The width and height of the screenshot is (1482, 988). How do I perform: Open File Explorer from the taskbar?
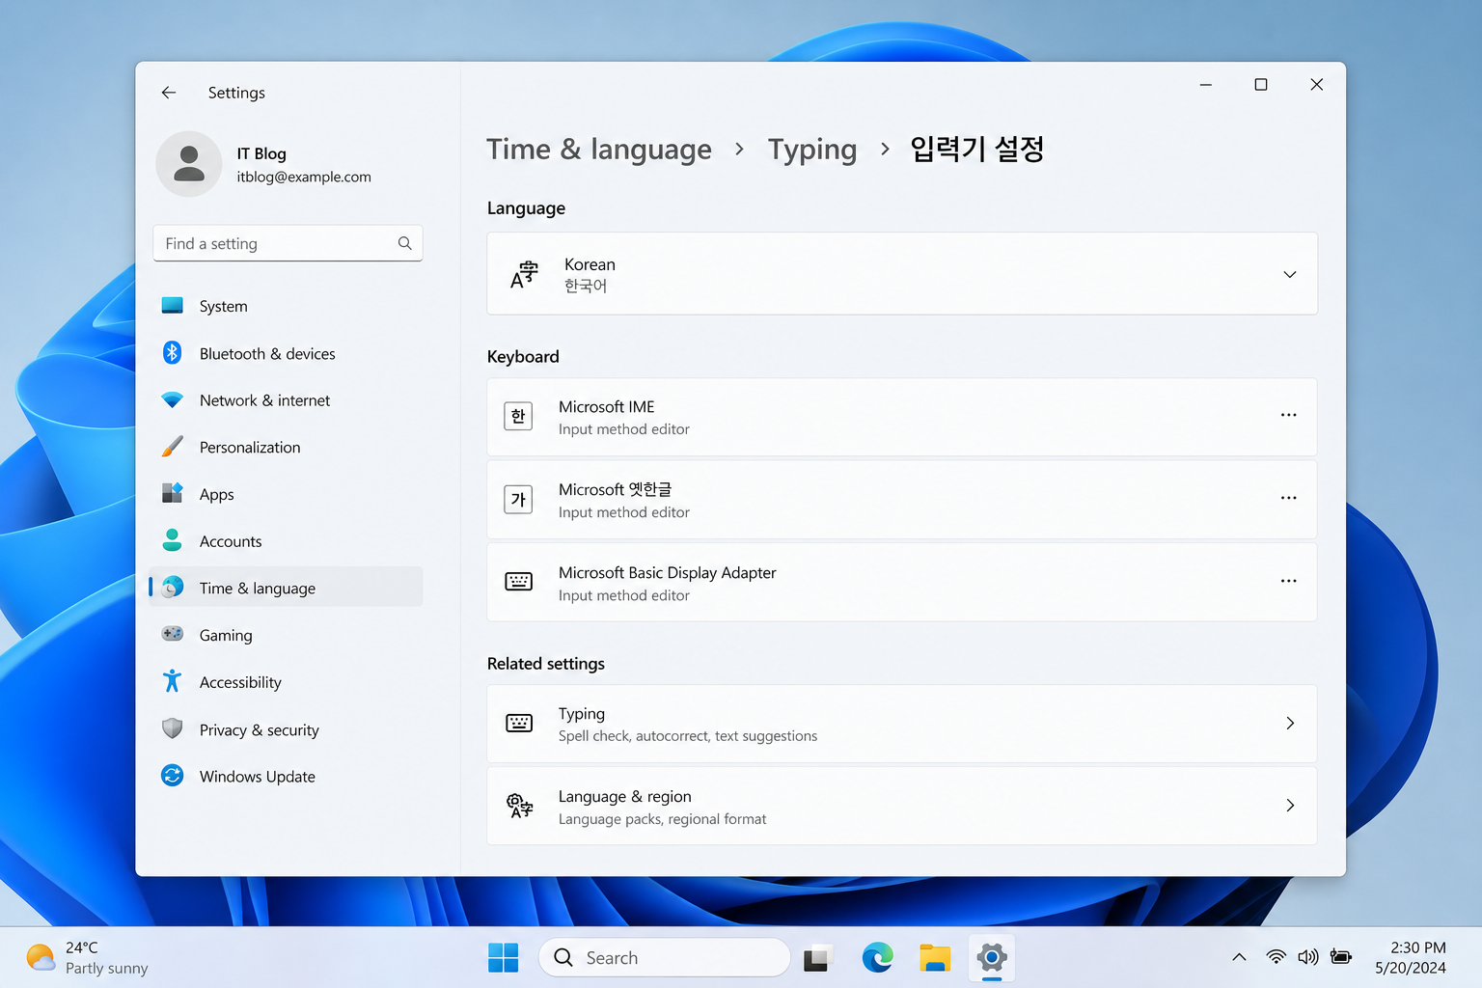tap(935, 958)
